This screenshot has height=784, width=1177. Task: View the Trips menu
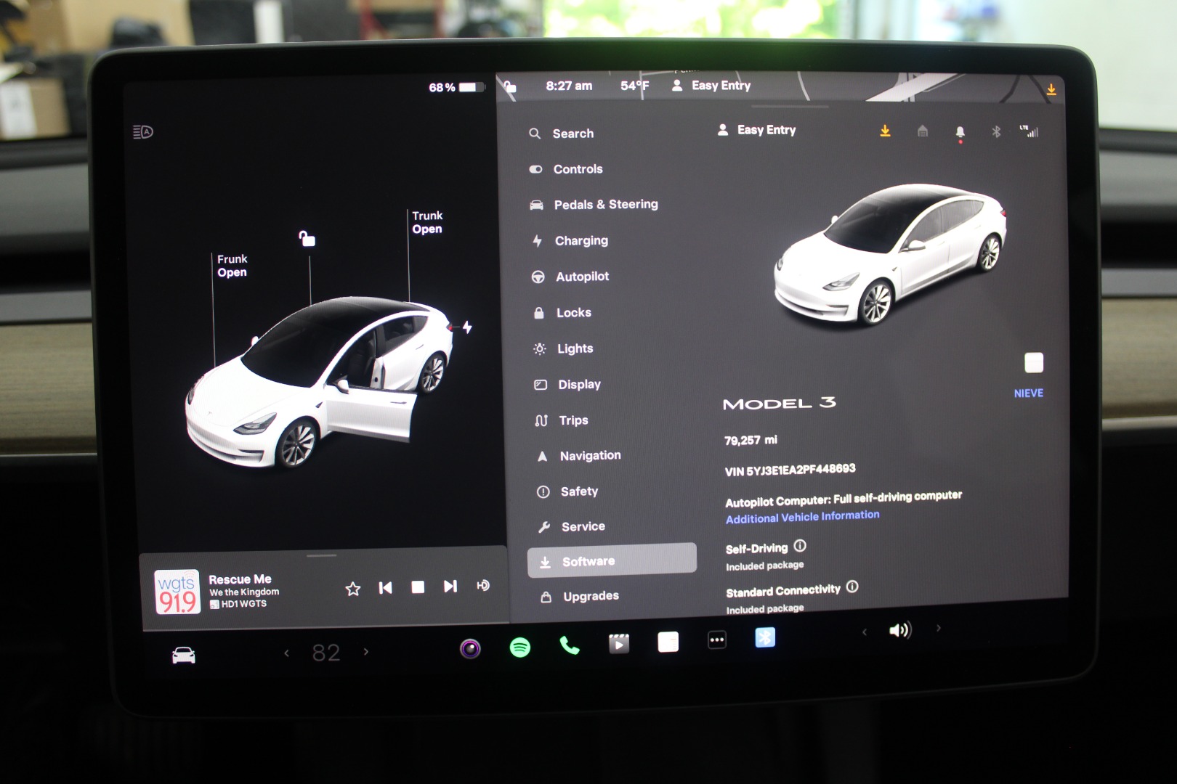562,420
